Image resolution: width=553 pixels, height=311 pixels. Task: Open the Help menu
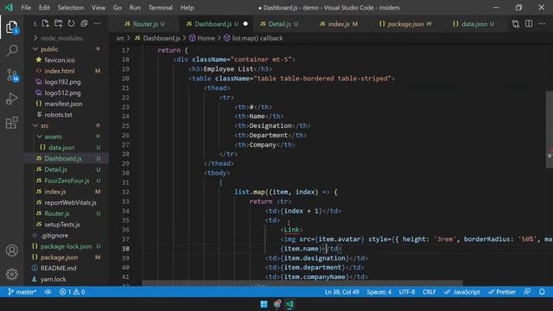[188, 8]
